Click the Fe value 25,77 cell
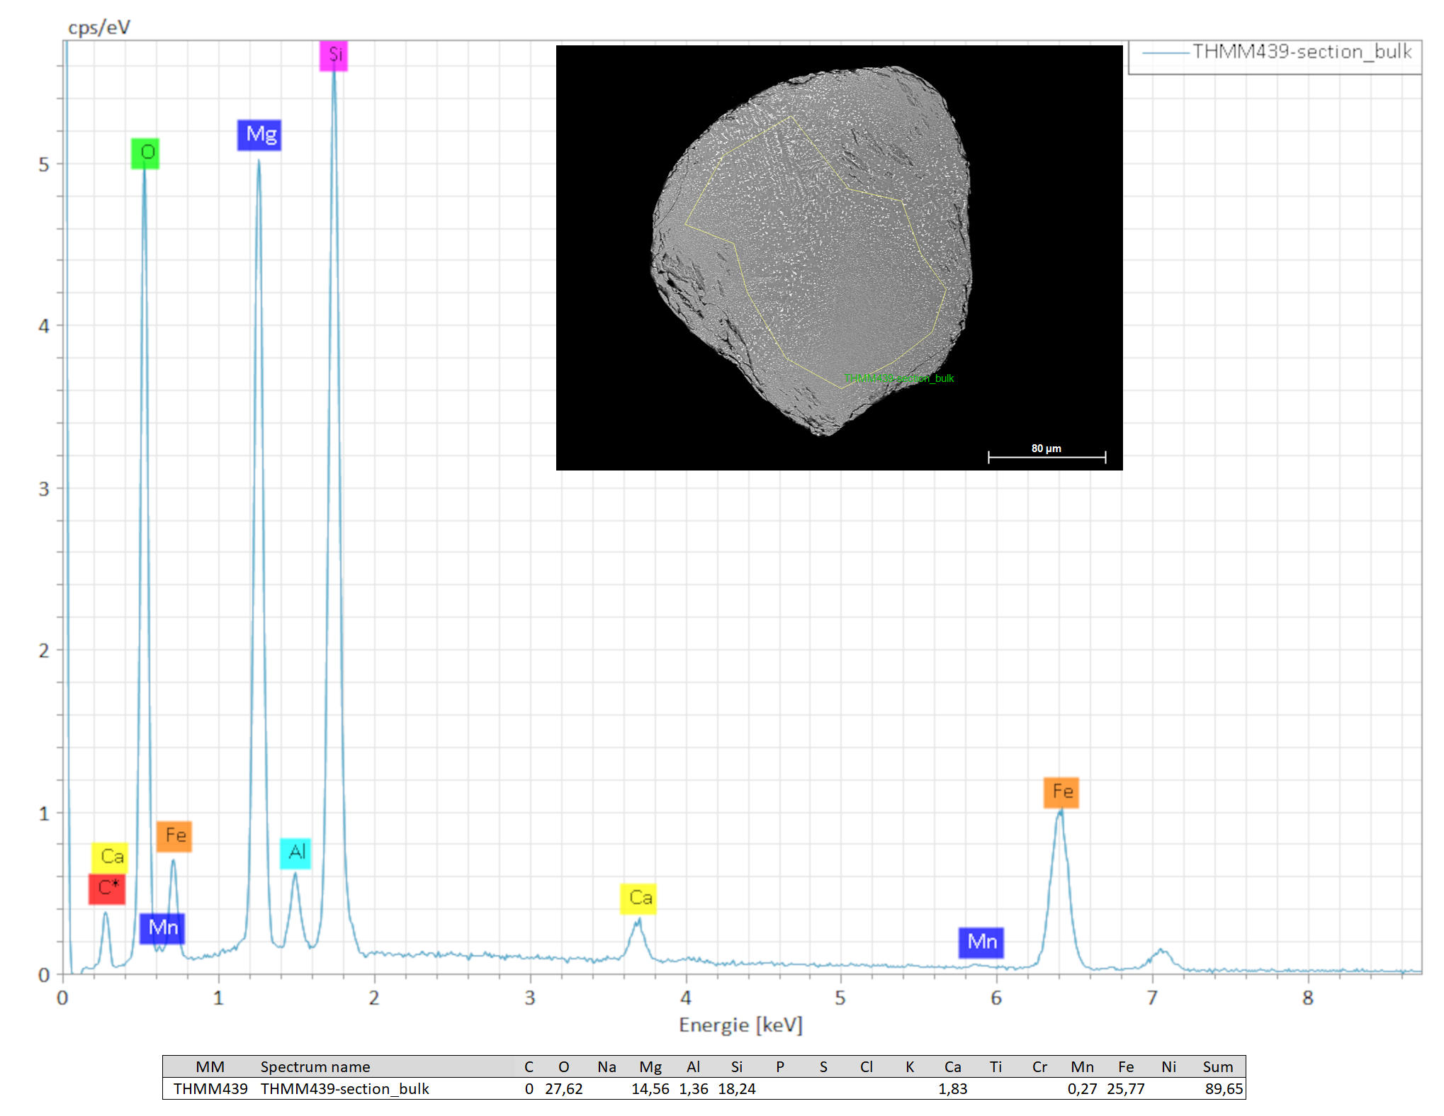Screen dimensions: 1444x1116 tap(1125, 1089)
